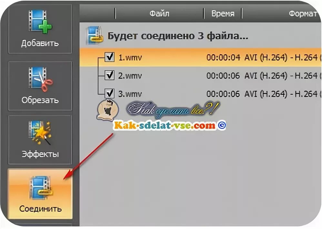Click the Файл column header
Viewport: 322px width, 229px height.
(159, 14)
